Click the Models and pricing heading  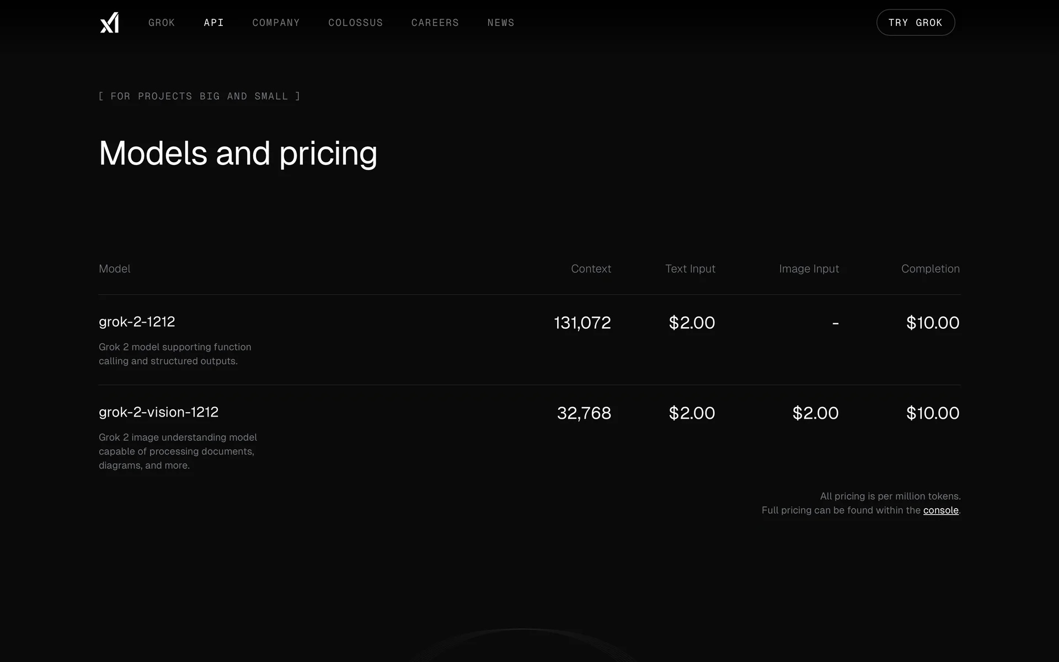pyautogui.click(x=238, y=153)
